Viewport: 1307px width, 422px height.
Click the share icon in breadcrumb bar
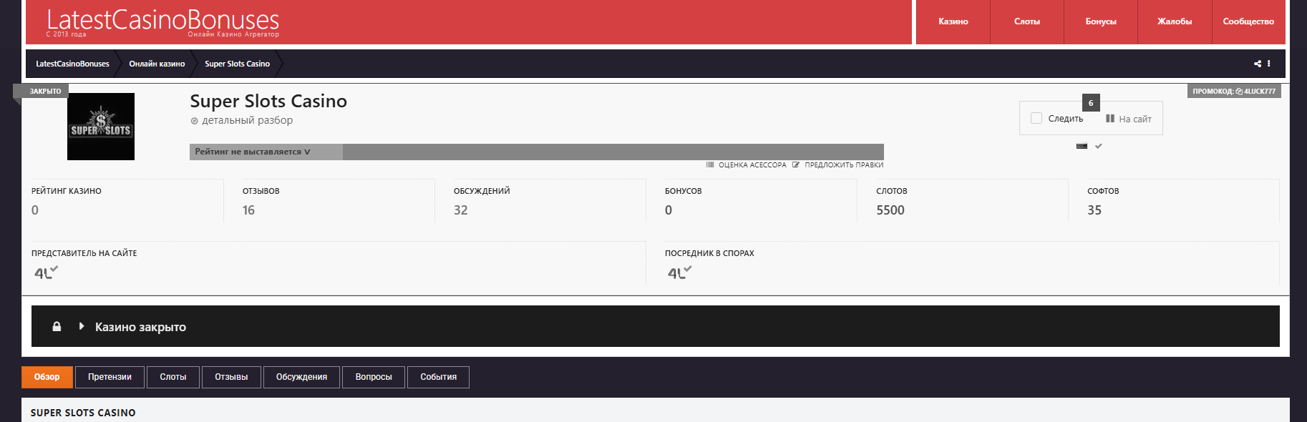(1257, 64)
